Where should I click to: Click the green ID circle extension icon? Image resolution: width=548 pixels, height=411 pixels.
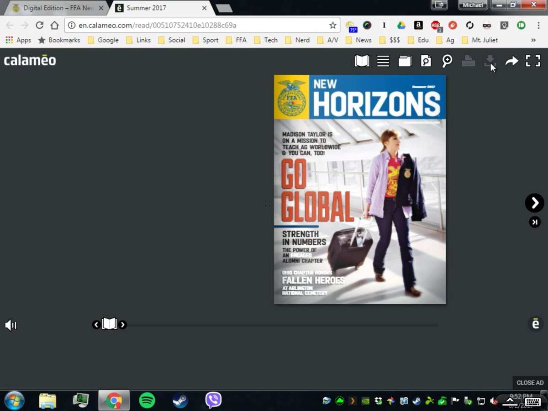click(x=521, y=26)
